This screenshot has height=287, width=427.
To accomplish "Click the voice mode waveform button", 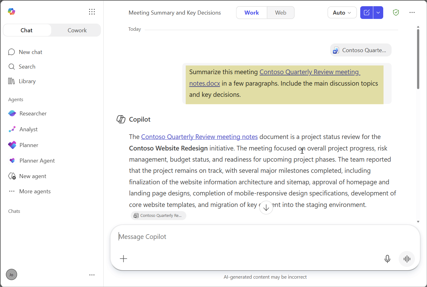I will tap(407, 259).
